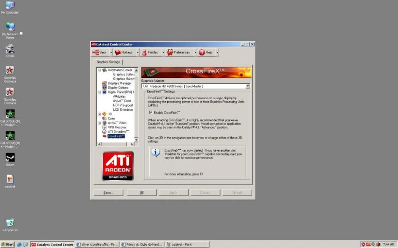Image resolution: width=398 pixels, height=248 pixels.
Task: Open the Help dropdown arrow
Action: click(217, 52)
